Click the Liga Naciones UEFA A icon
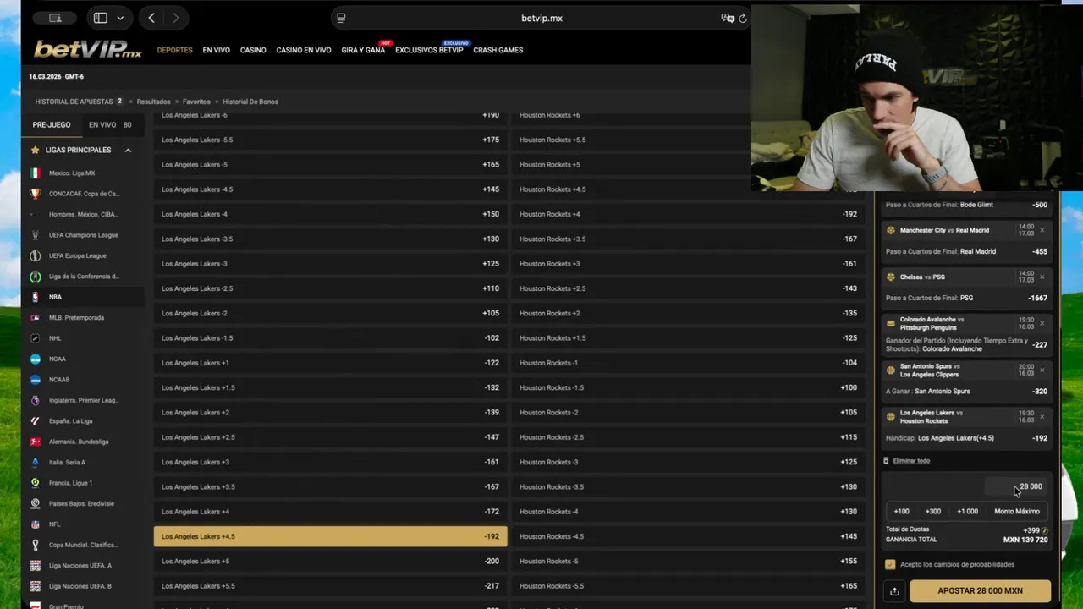The width and height of the screenshot is (1083, 609). pyautogui.click(x=35, y=565)
